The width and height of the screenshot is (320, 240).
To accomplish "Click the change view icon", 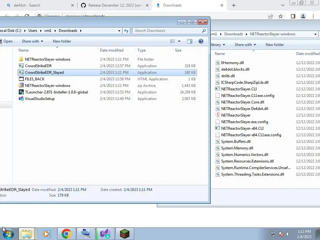I will point(172,41).
